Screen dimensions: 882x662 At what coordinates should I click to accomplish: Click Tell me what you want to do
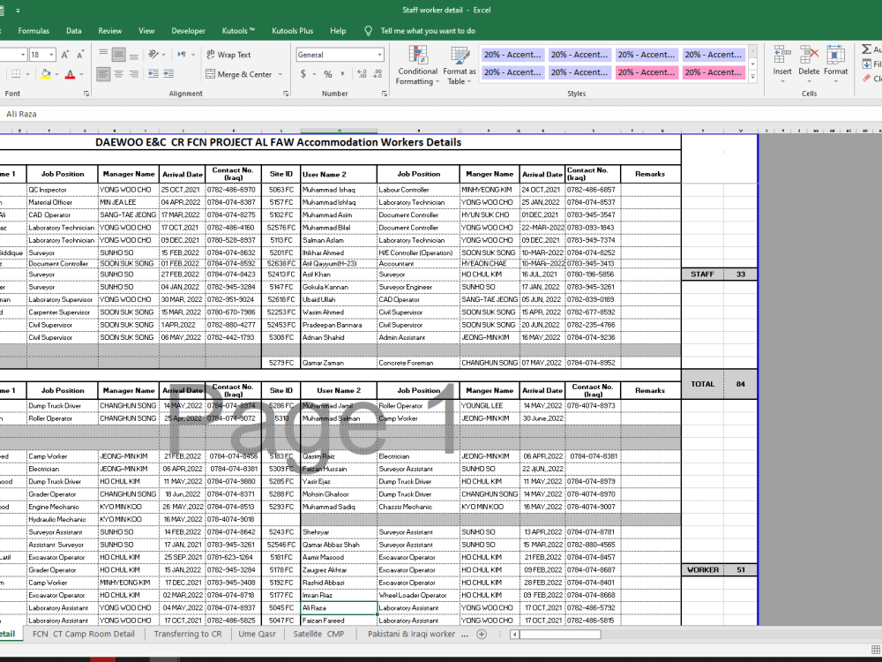(x=428, y=31)
